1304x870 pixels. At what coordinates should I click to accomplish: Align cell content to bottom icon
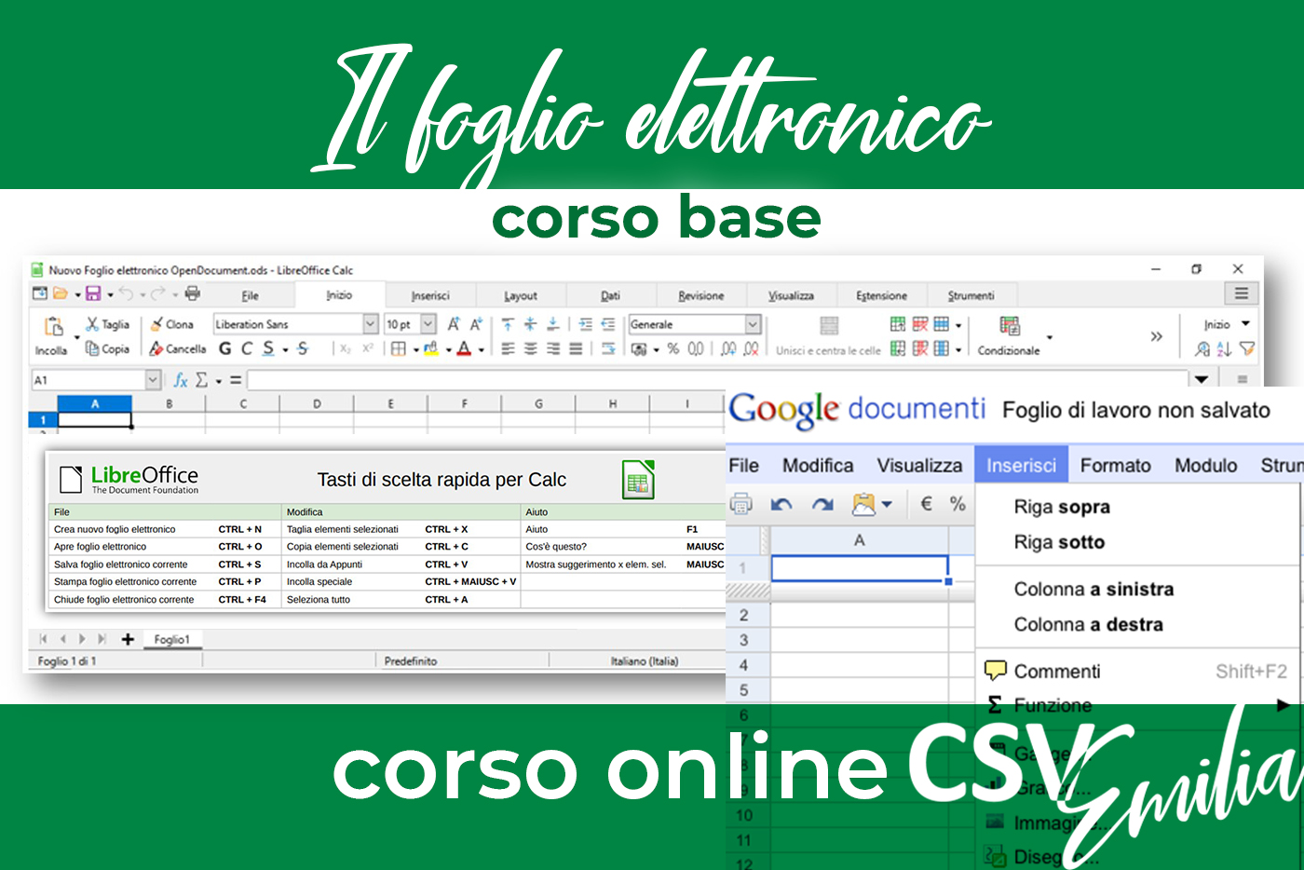pyautogui.click(x=552, y=324)
